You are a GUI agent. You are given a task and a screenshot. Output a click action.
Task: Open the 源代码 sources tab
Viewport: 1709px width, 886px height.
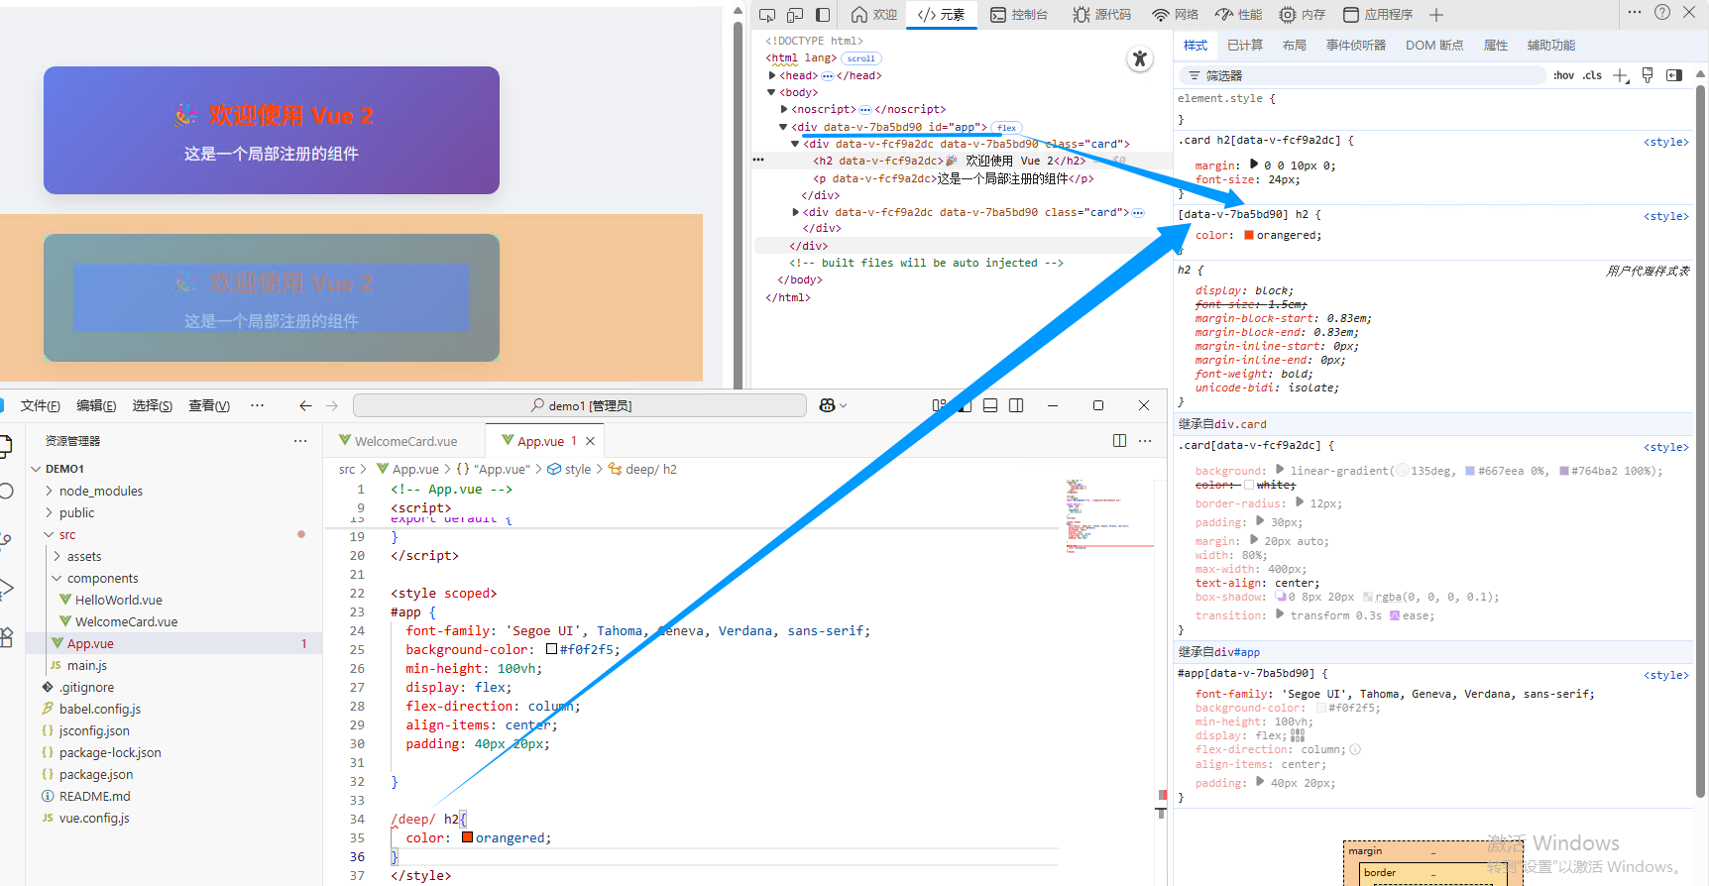point(1101,15)
